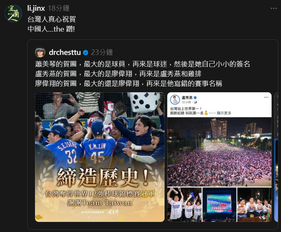Open thumbnail of group holding fried chicken
Viewport: 281px width, 232px height.
point(254,205)
